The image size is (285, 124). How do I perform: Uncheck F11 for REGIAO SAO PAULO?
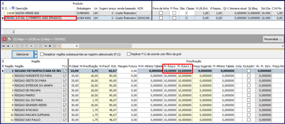tap(64, 120)
